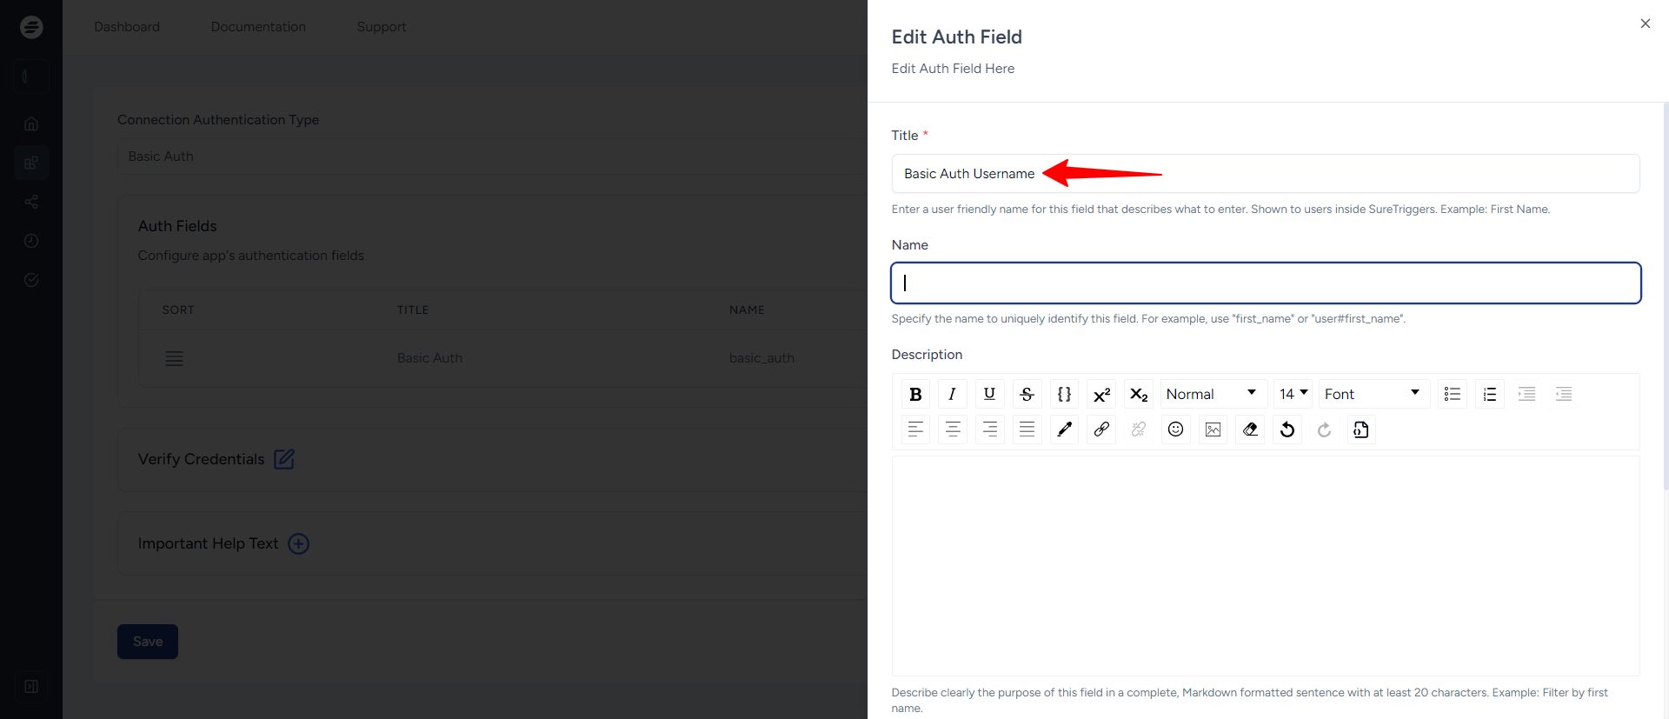The width and height of the screenshot is (1669, 719).
Task: Expand the Font family dropdown
Action: click(1373, 394)
